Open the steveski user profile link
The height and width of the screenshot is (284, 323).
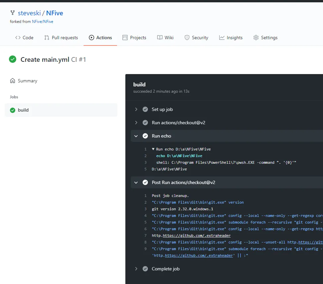pyautogui.click(x=29, y=13)
